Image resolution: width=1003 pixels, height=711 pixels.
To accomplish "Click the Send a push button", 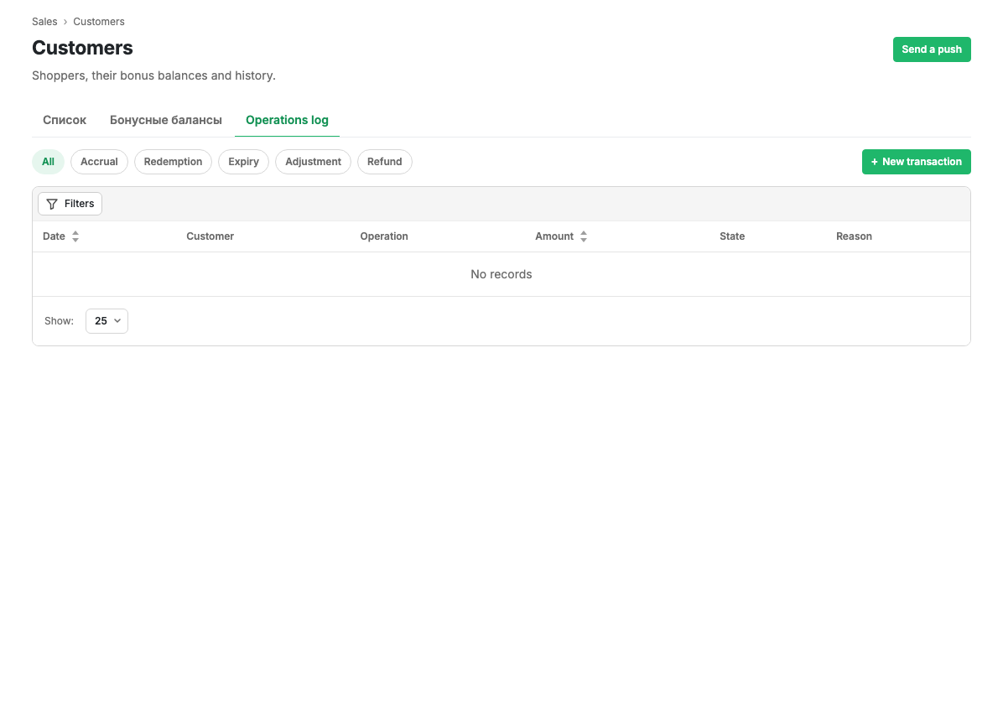I will point(932,49).
